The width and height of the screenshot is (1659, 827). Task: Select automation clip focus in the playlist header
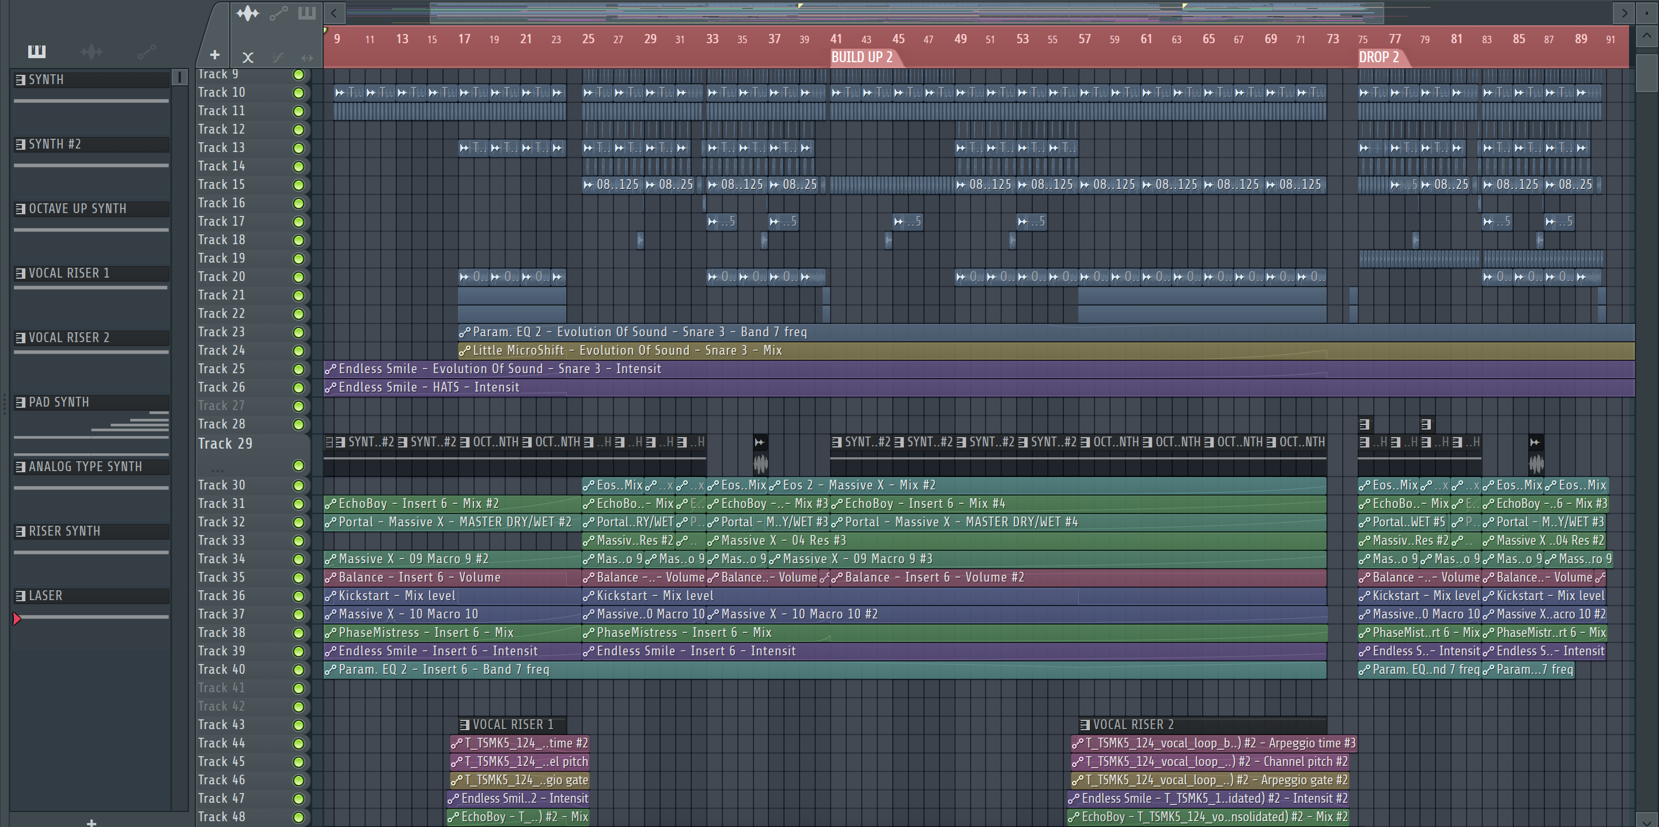pos(278,13)
